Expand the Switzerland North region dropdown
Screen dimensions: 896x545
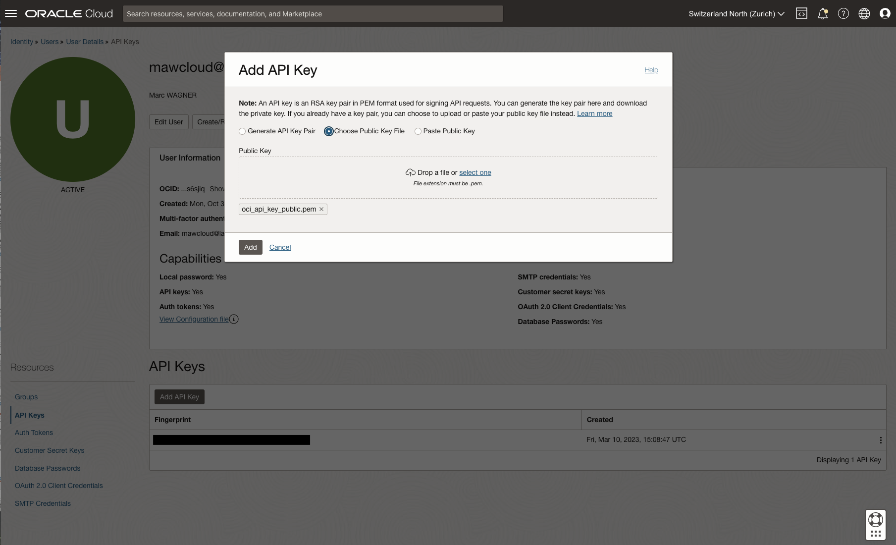[x=736, y=13]
